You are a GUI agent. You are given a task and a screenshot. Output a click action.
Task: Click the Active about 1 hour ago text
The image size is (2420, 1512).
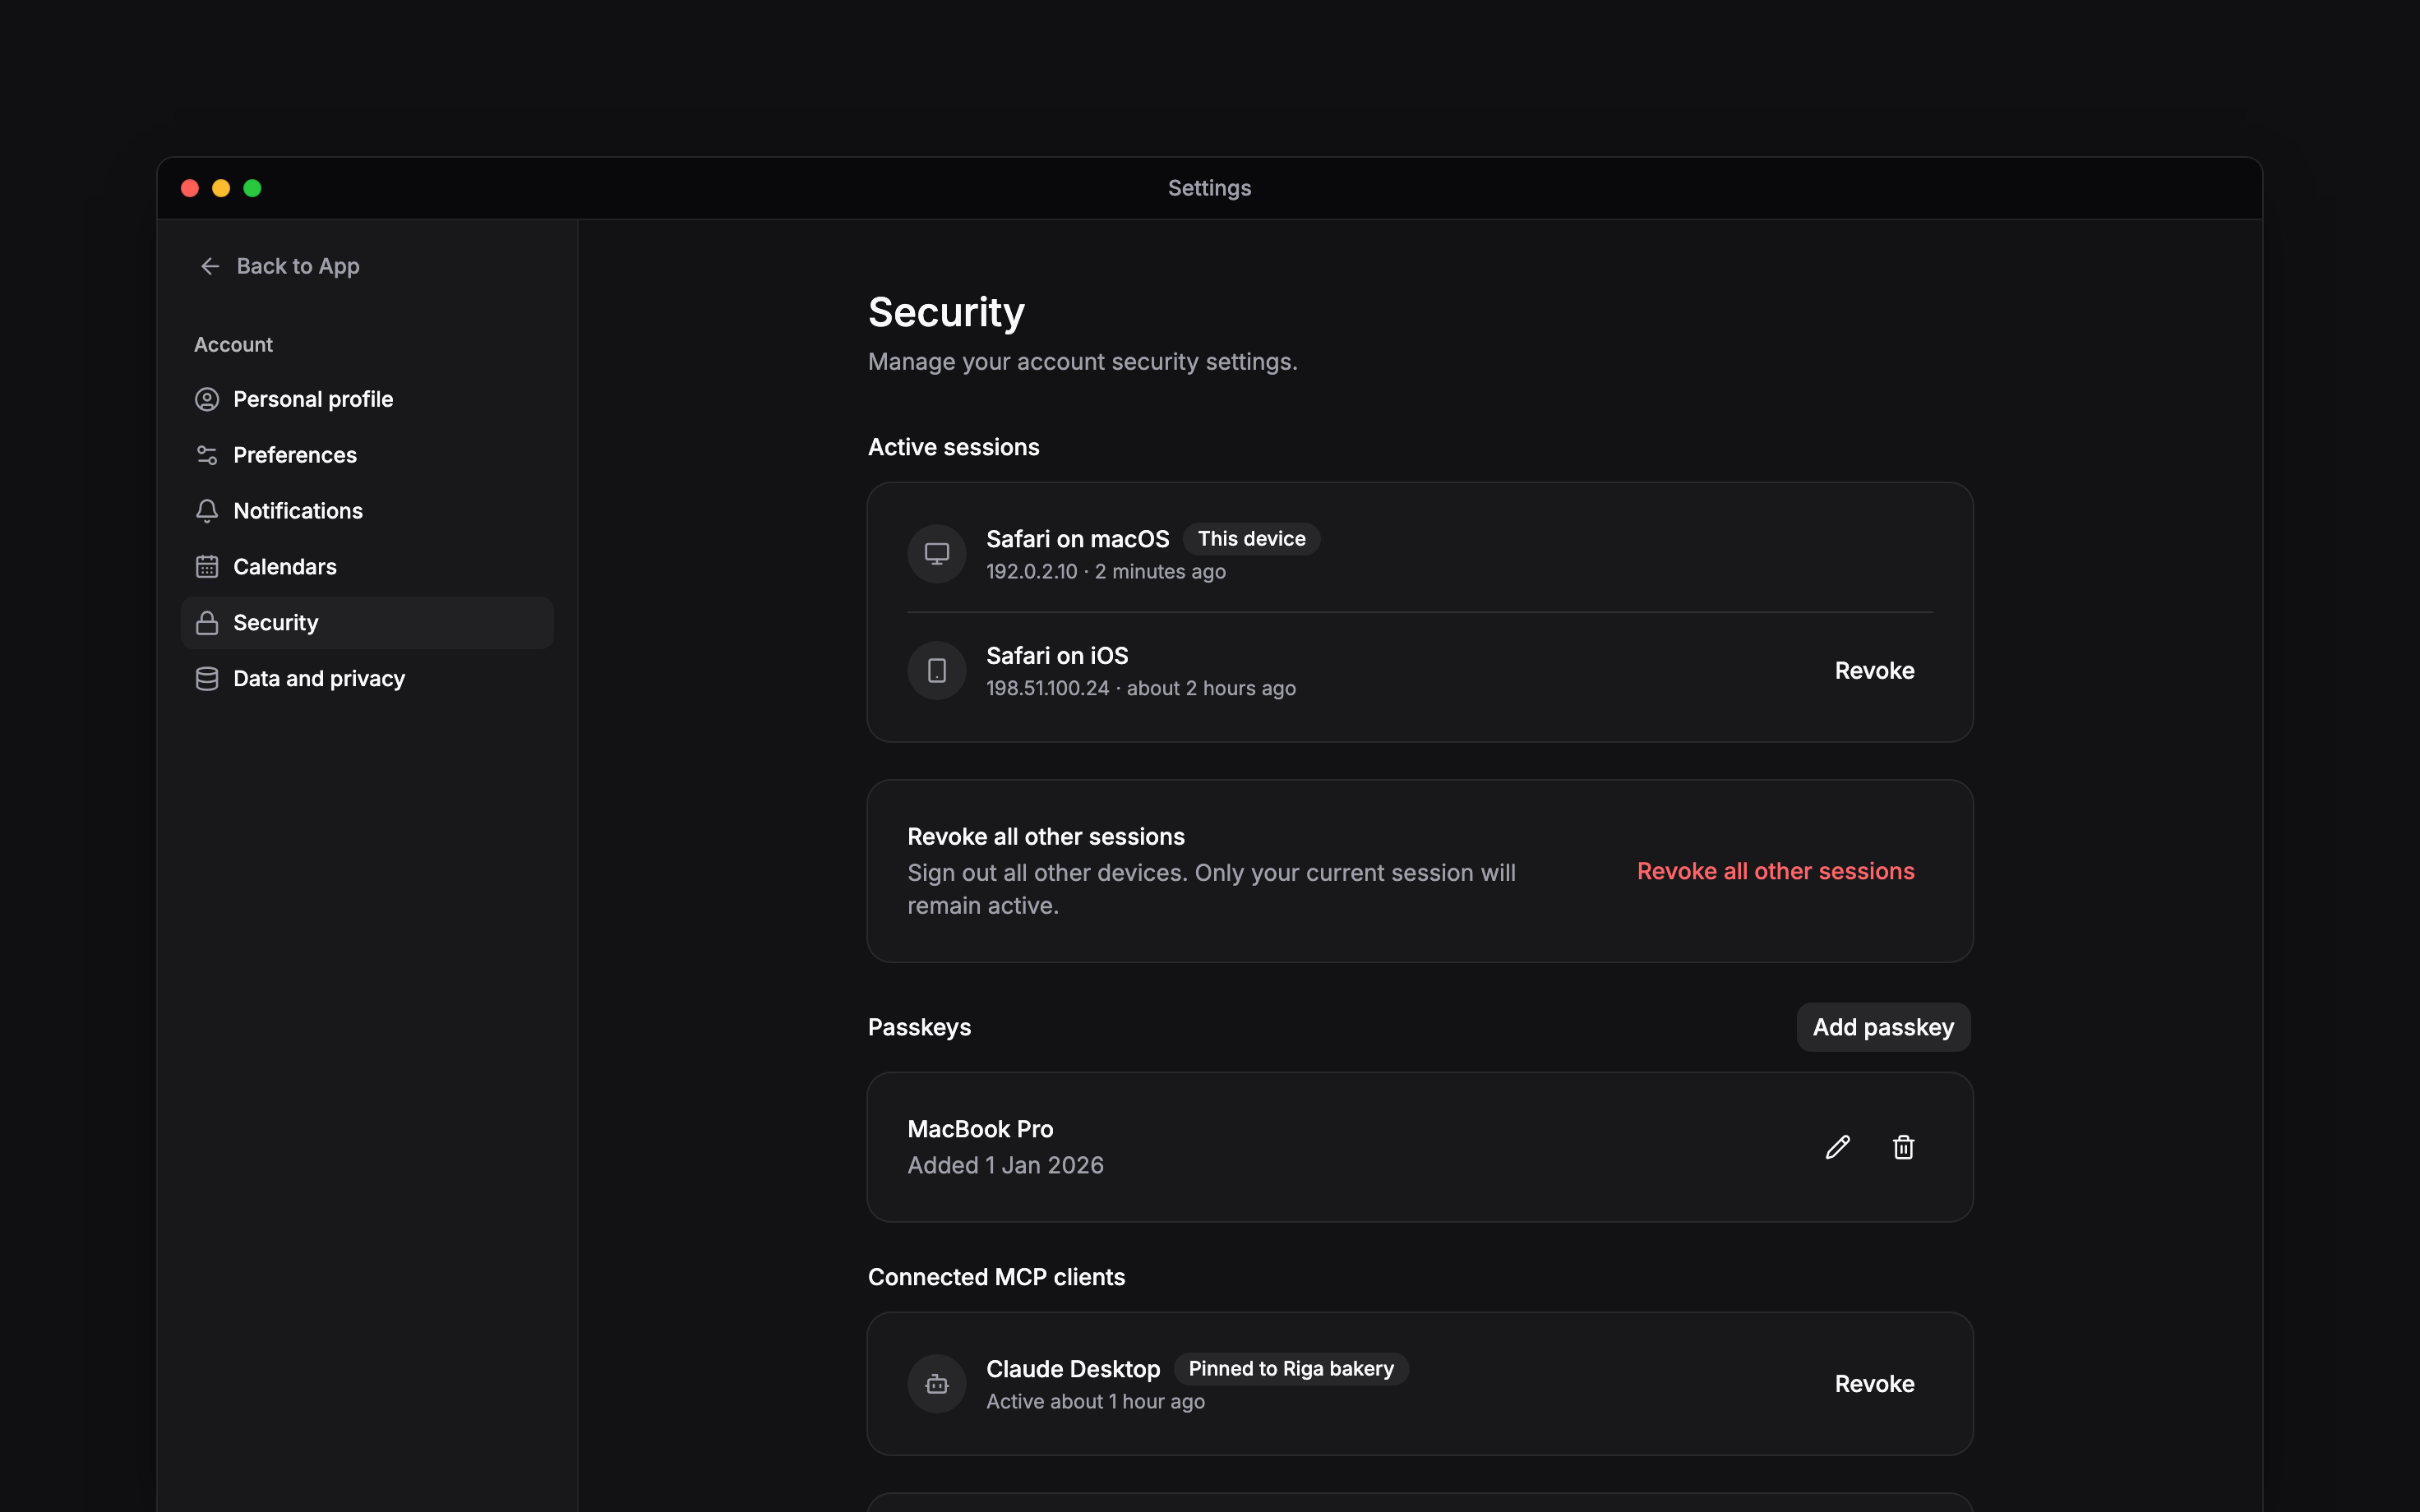pos(1095,1402)
